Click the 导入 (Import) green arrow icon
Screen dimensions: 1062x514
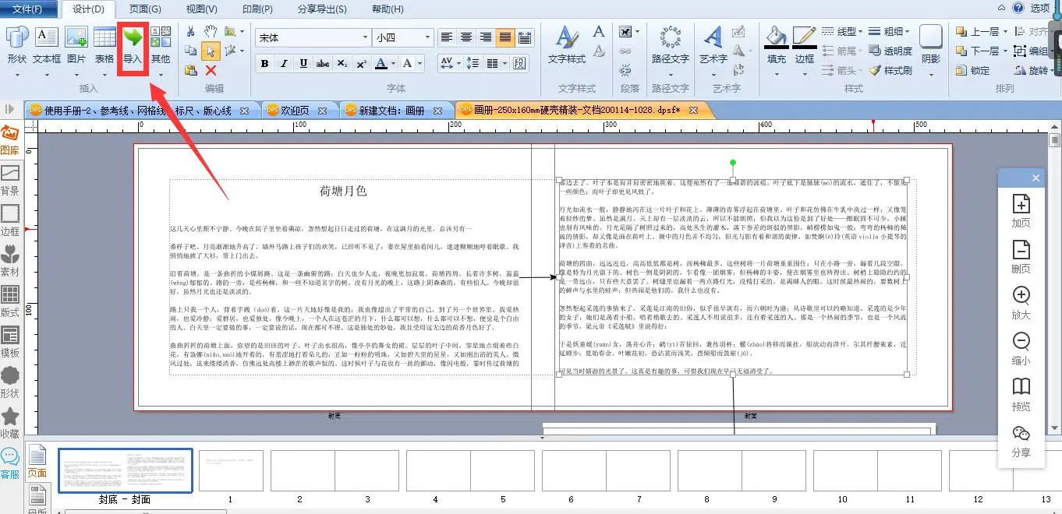133,37
